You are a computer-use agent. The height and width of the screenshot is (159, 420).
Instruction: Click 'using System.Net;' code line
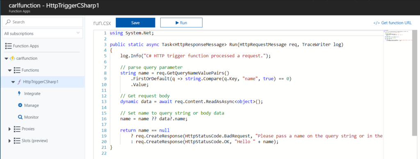click(x=132, y=33)
